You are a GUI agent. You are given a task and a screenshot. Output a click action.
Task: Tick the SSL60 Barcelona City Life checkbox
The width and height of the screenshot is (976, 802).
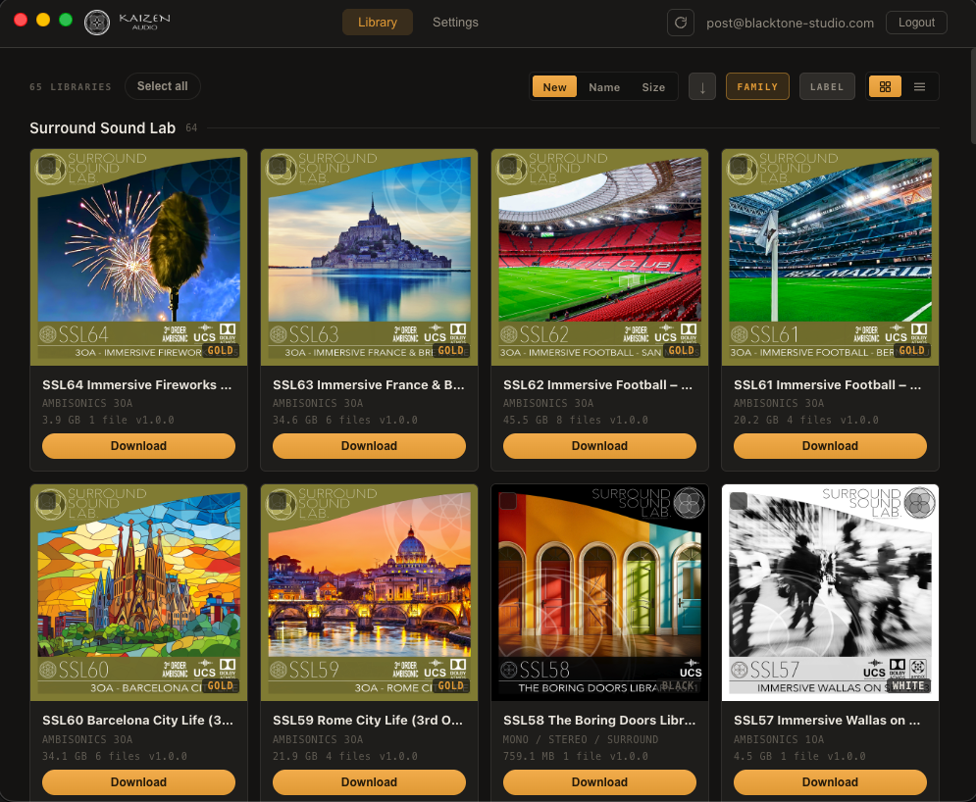(47, 501)
